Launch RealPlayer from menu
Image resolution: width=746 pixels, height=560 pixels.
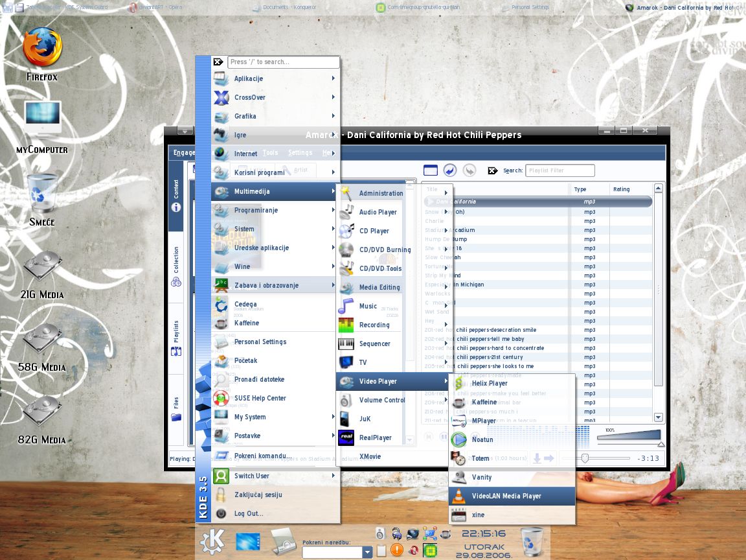pos(393,437)
